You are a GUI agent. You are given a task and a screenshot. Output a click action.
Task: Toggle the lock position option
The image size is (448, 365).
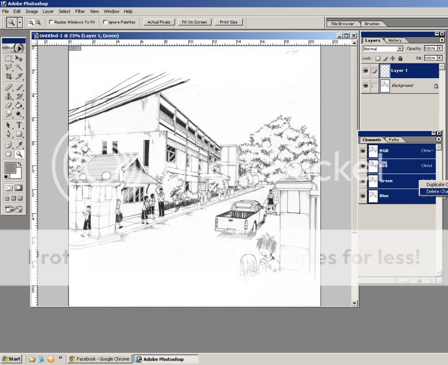(393, 59)
